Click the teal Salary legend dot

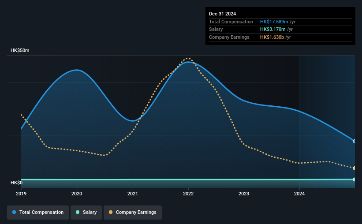[78, 212]
